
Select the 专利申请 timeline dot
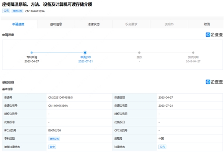tap(32, 53)
